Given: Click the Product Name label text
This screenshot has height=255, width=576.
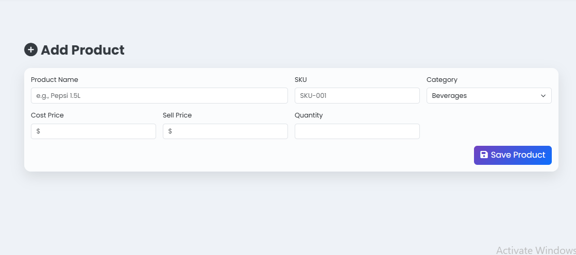Looking at the screenshot, I should click(x=55, y=80).
